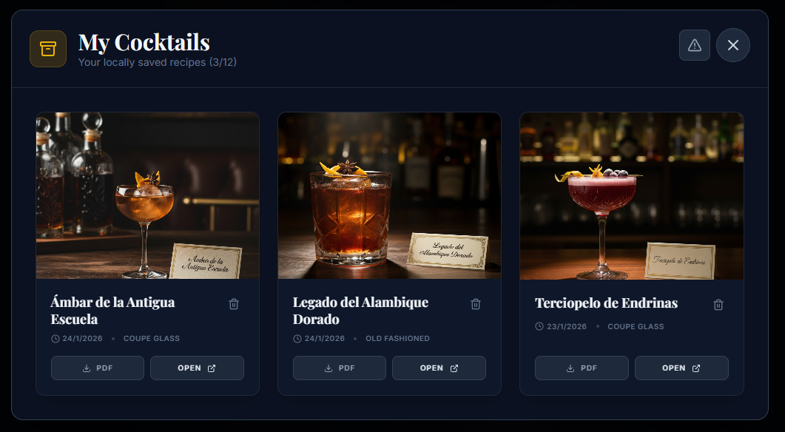Click the Terciopelo de Endrinas cocktail picture
The image size is (785, 432).
pos(632,196)
